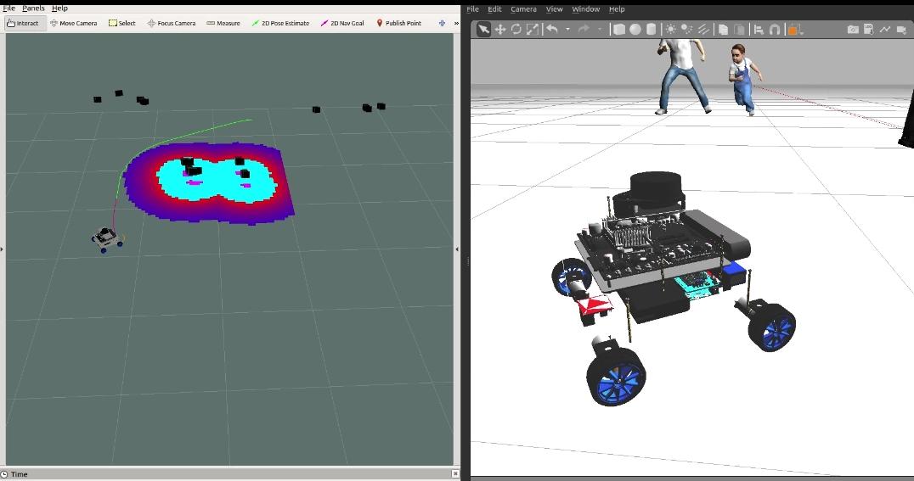Take a screenshot with camera icon
Image resolution: width=914 pixels, height=481 pixels.
[x=853, y=29]
